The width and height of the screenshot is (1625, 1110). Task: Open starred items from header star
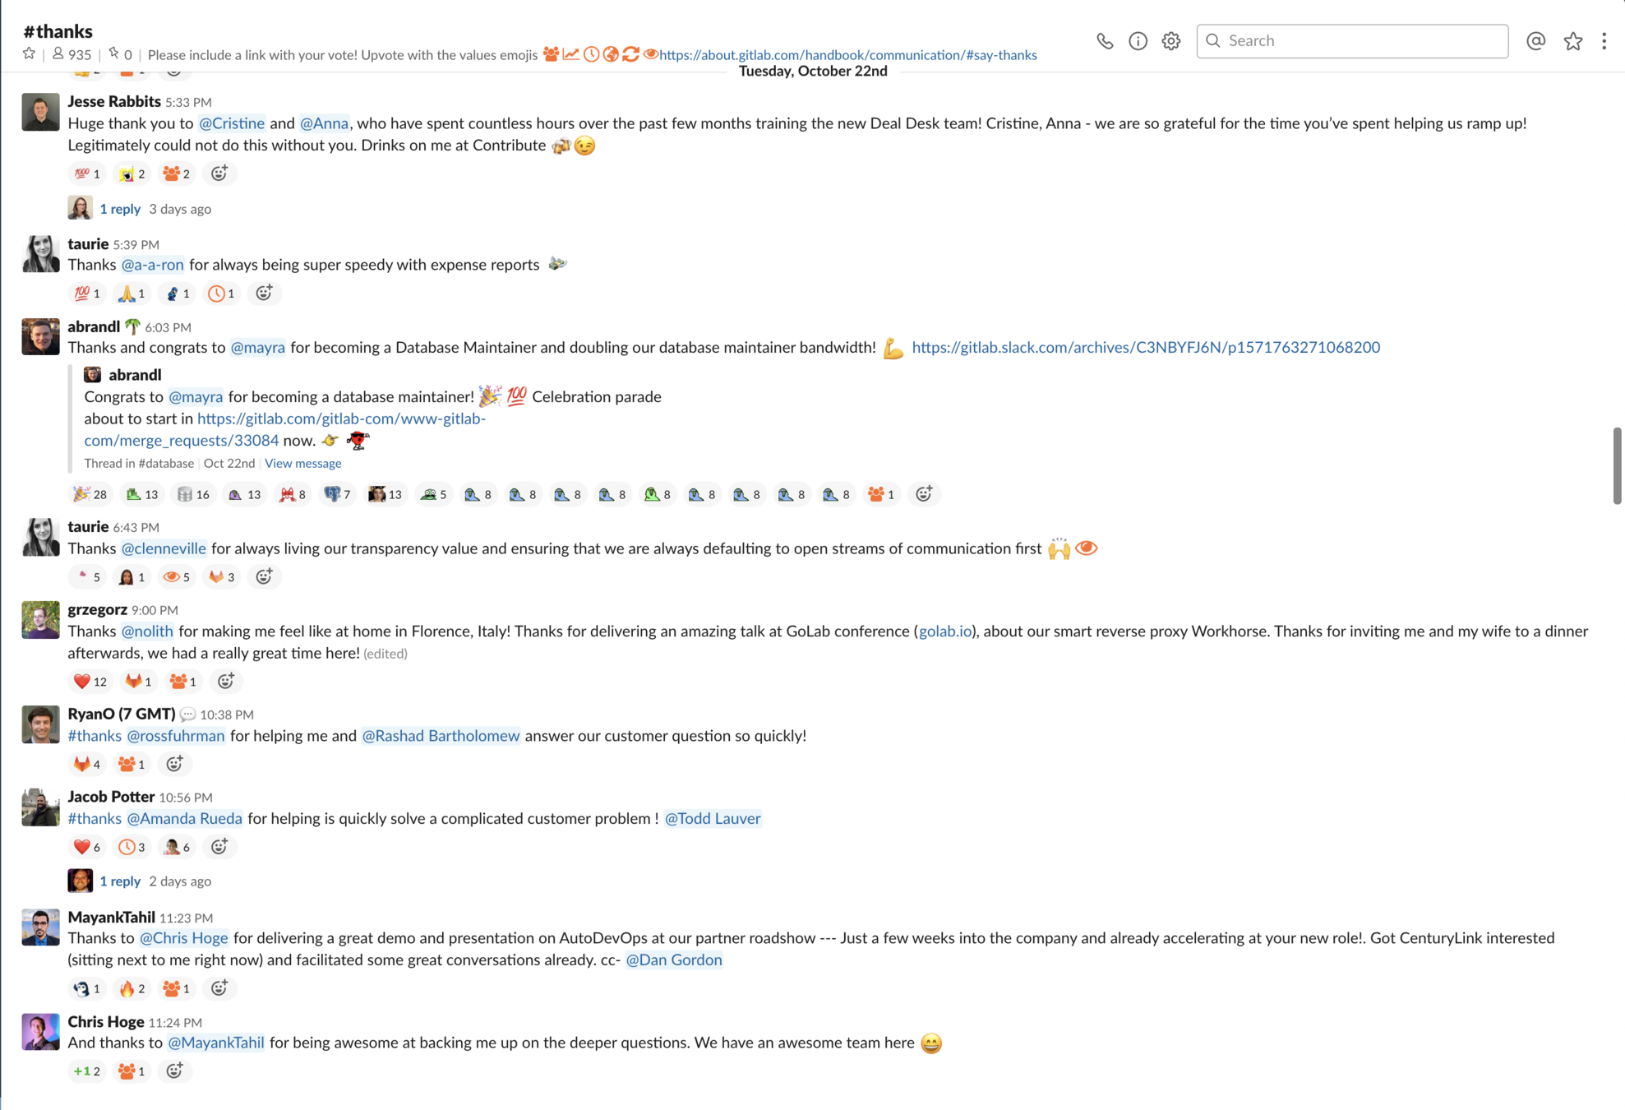(x=1572, y=41)
